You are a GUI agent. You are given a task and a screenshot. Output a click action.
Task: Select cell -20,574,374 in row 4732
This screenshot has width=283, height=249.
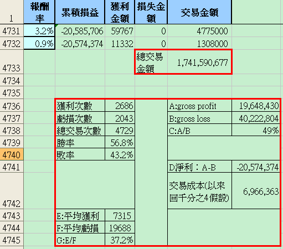[x=80, y=43]
